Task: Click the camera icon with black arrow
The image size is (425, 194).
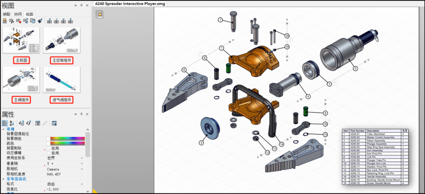Action: 12,21
